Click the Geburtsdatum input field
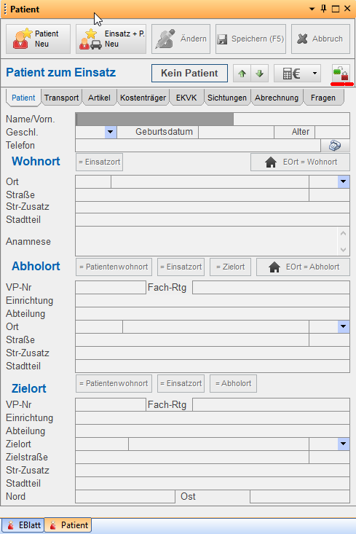The width and height of the screenshot is (356, 534). [x=236, y=132]
